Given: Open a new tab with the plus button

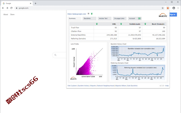Looking at the screenshot, I should (36, 3).
